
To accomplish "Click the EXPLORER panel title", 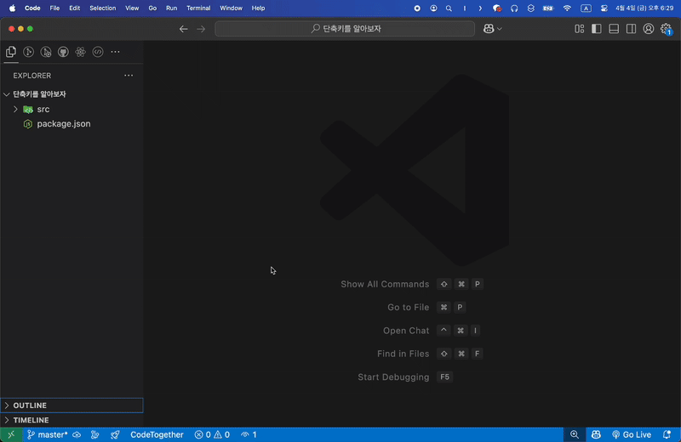I will tap(32, 76).
